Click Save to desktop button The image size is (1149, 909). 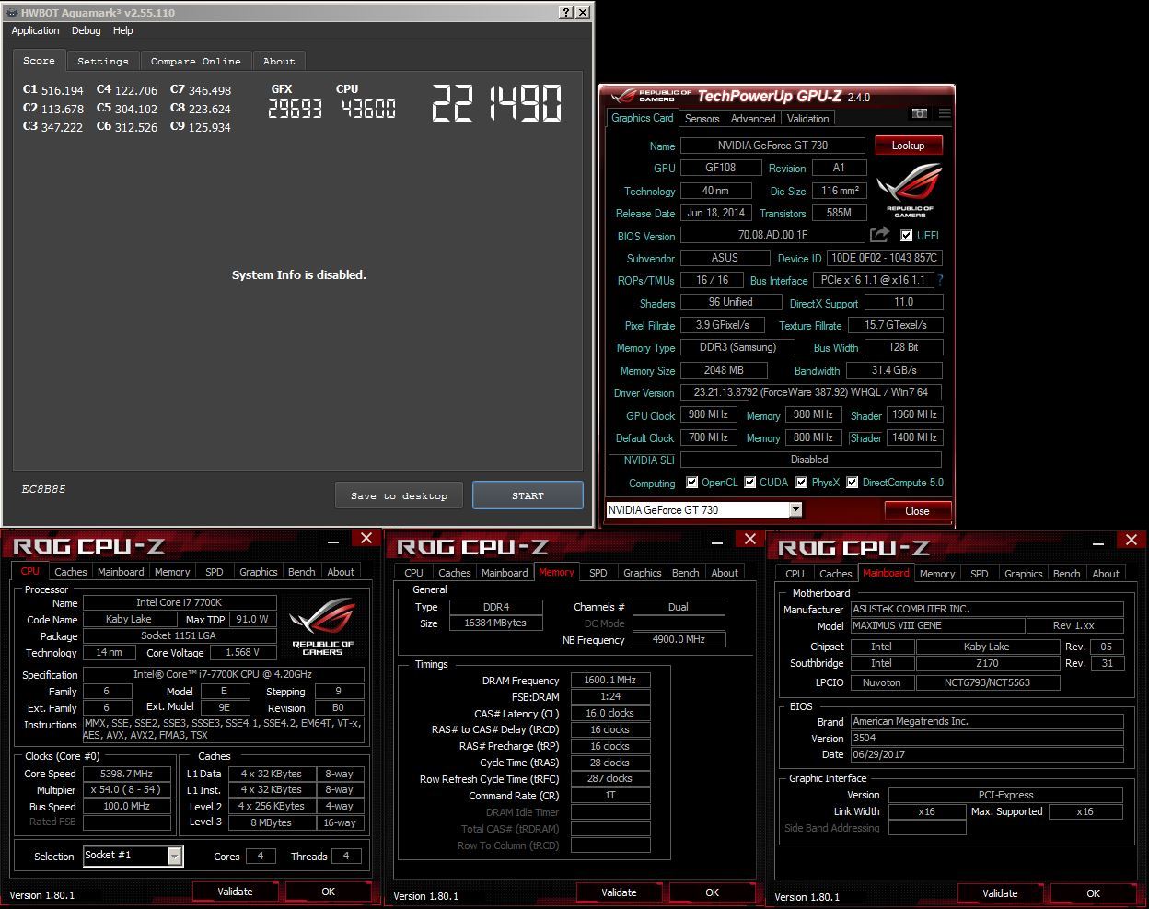coord(399,495)
